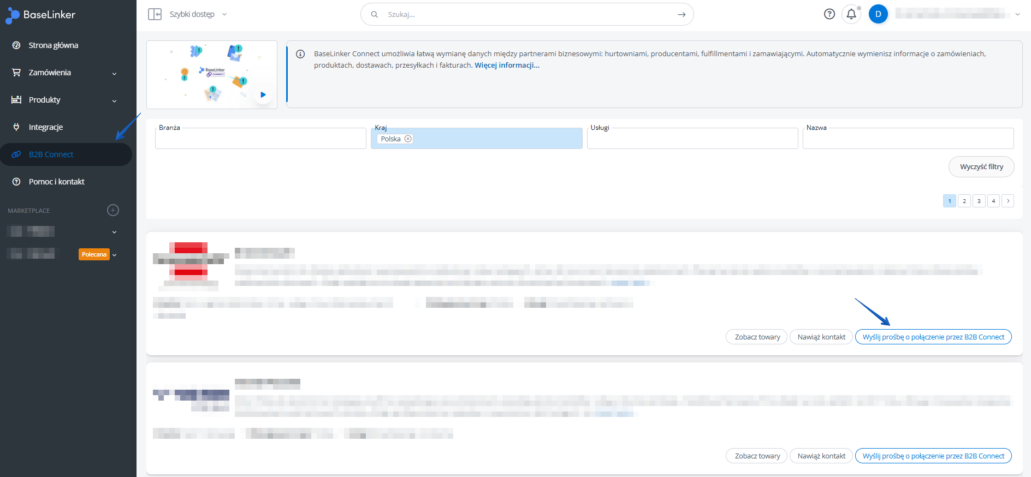Open the Branża filter field

(x=260, y=138)
